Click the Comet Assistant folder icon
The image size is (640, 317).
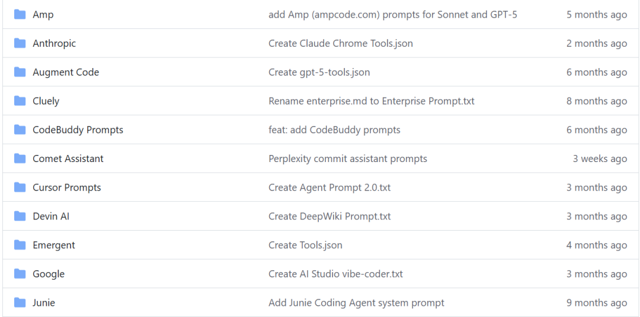point(20,158)
